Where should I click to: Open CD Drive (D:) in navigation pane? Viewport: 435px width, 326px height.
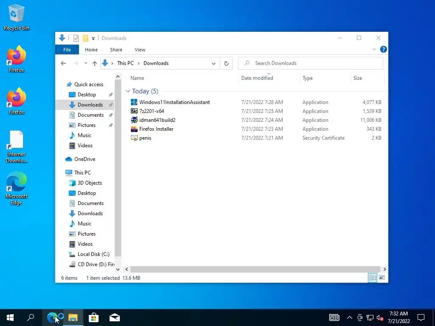(96, 264)
